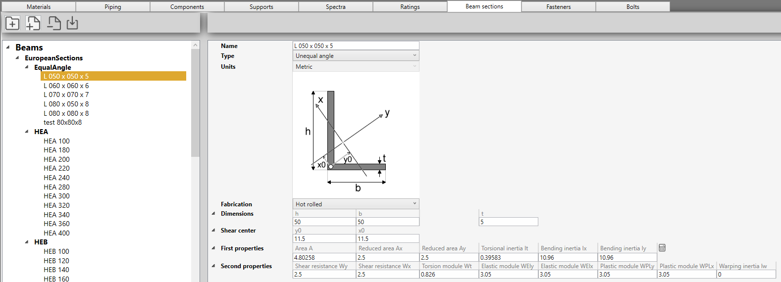Screen dimensions: 781x282
Task: Select the test 80x80x8 section
Action: (x=63, y=122)
